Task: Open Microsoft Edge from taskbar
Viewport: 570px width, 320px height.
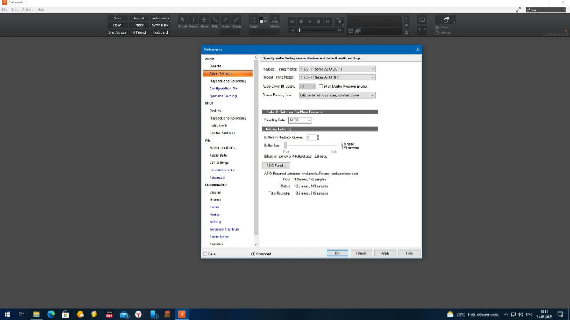Action: click(x=51, y=314)
